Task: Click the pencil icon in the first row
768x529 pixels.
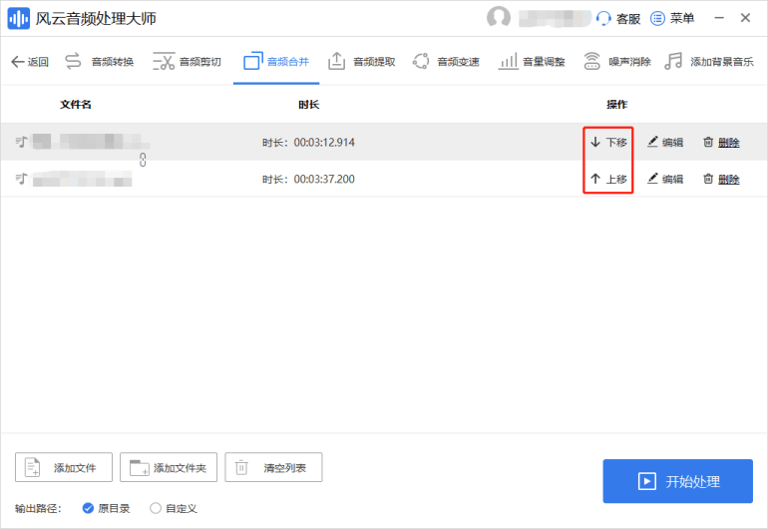Action: [x=652, y=142]
